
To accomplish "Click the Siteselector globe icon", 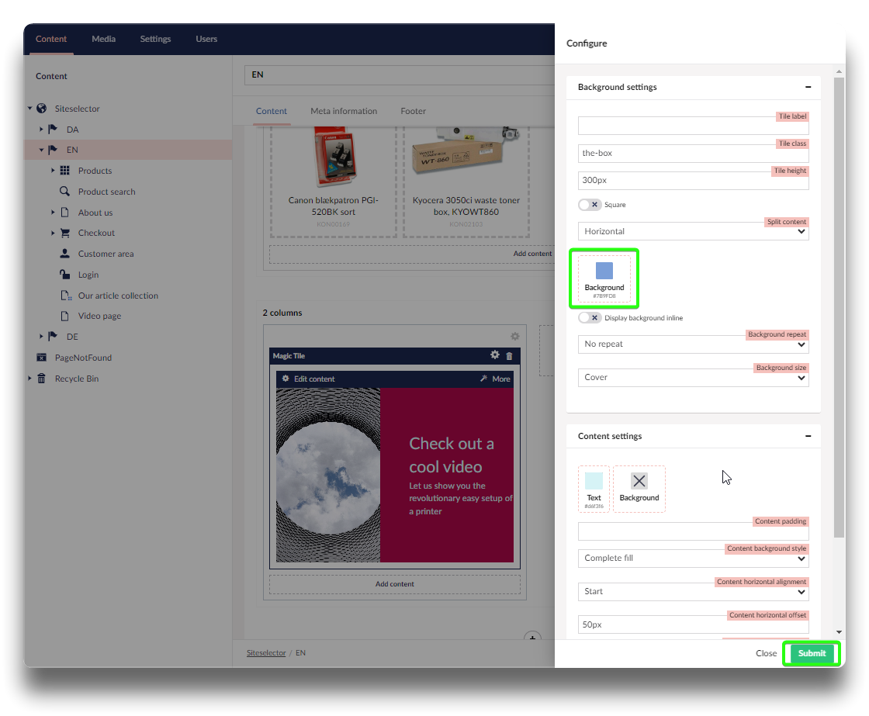I will (x=42, y=109).
